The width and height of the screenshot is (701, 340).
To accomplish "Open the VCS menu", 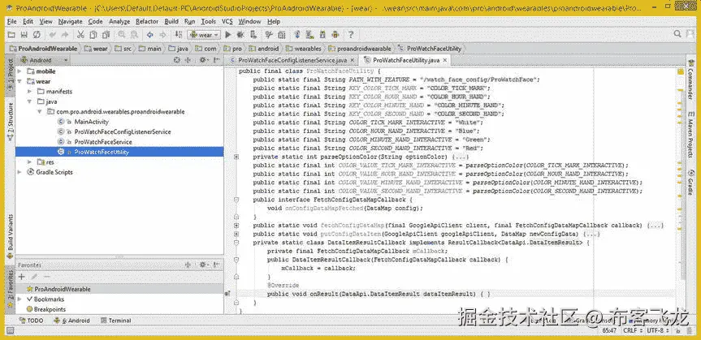I will pos(227,21).
